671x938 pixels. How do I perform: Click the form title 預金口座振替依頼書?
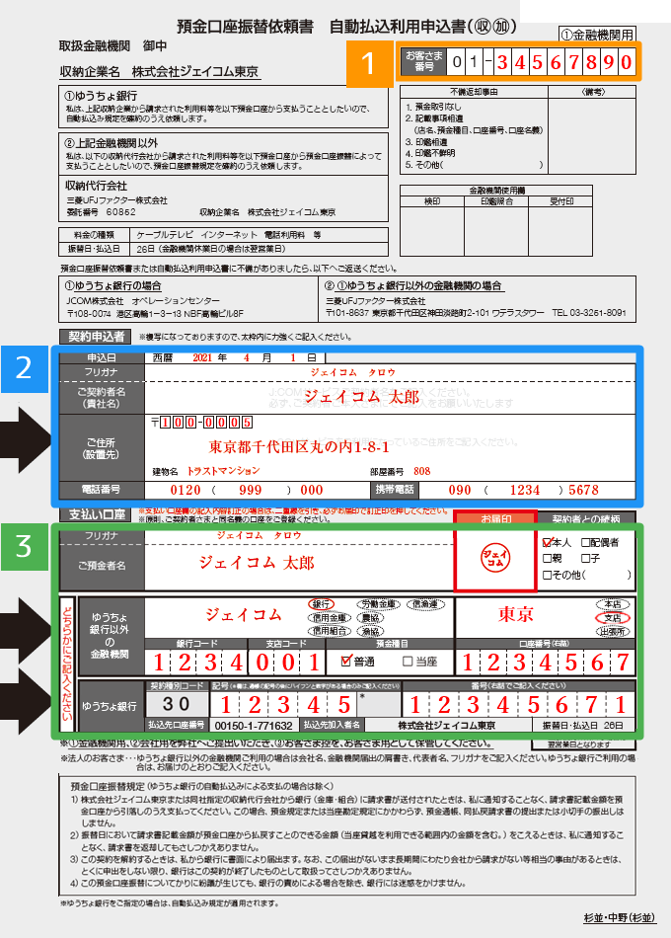pyautogui.click(x=245, y=27)
